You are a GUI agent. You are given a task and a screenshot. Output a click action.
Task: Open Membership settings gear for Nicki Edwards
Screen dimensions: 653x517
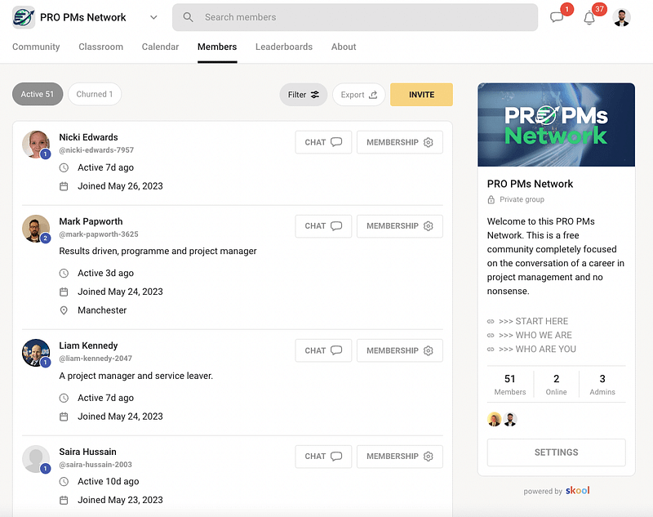tap(427, 142)
